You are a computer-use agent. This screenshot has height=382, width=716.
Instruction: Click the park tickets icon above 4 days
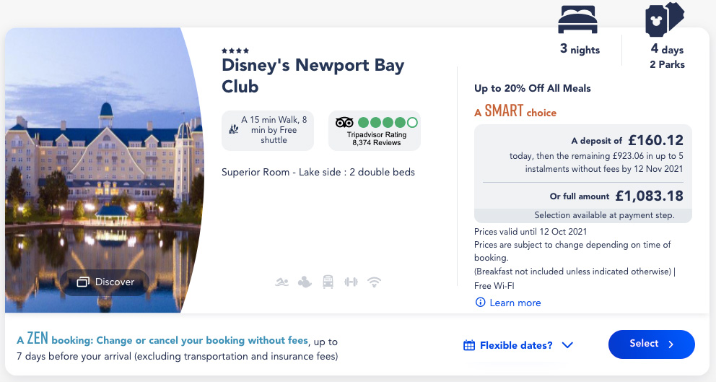665,19
